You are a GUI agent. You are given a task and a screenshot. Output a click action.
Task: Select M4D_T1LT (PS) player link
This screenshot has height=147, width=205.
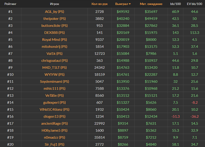(54, 68)
